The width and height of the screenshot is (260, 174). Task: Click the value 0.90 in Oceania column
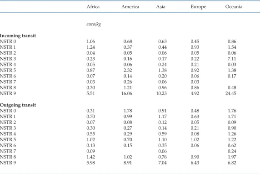232,128
